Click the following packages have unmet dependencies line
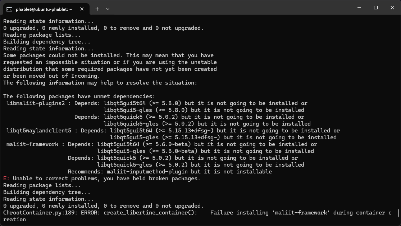 tap(79, 96)
